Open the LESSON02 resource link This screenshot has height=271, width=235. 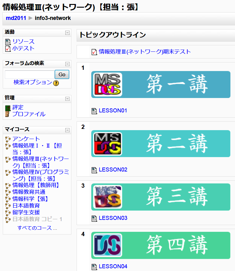(x=113, y=170)
